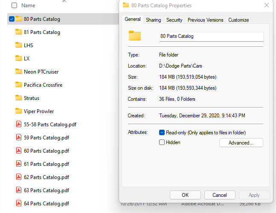Select 61 Parts Catalog.pdf file name
Image resolution: width=276 pixels, height=213 pixels.
(46, 164)
